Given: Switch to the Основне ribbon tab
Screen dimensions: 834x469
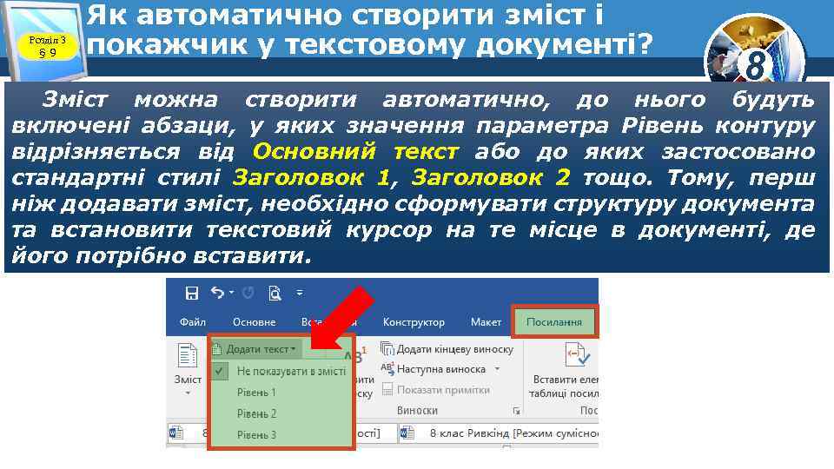Looking at the screenshot, I should click(x=255, y=322).
